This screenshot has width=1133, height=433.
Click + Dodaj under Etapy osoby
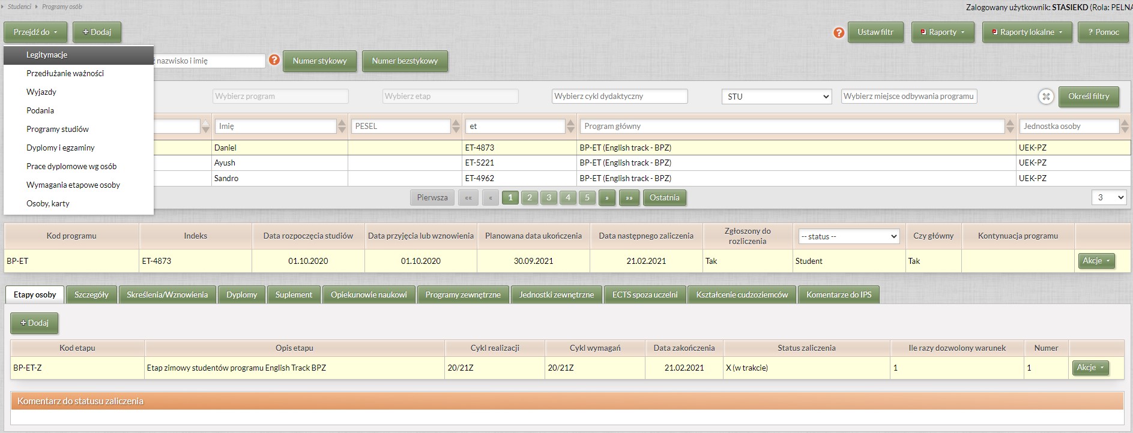click(x=34, y=323)
